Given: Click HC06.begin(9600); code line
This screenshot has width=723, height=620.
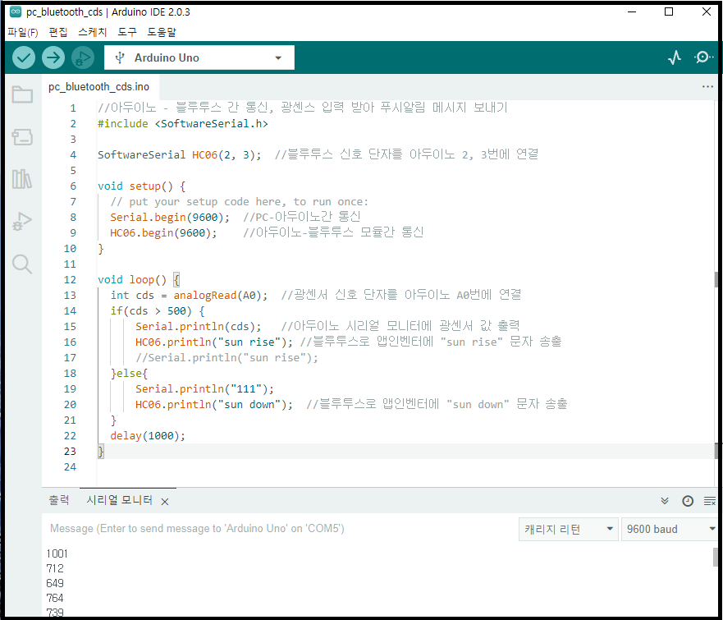Looking at the screenshot, I should pos(163,233).
